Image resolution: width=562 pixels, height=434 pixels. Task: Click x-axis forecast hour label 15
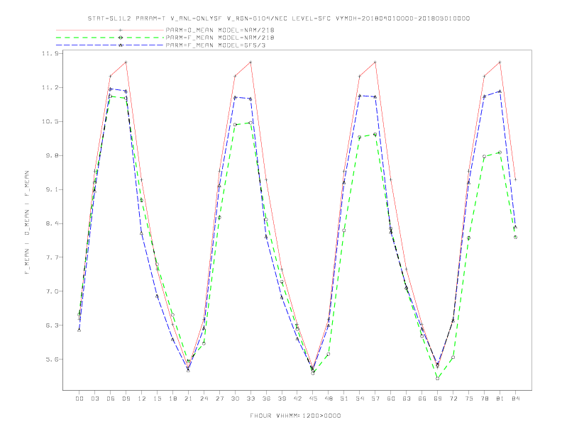coord(158,399)
